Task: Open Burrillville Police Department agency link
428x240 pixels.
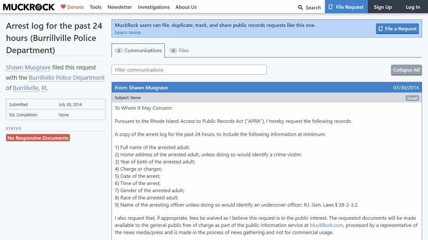Action: point(66,78)
